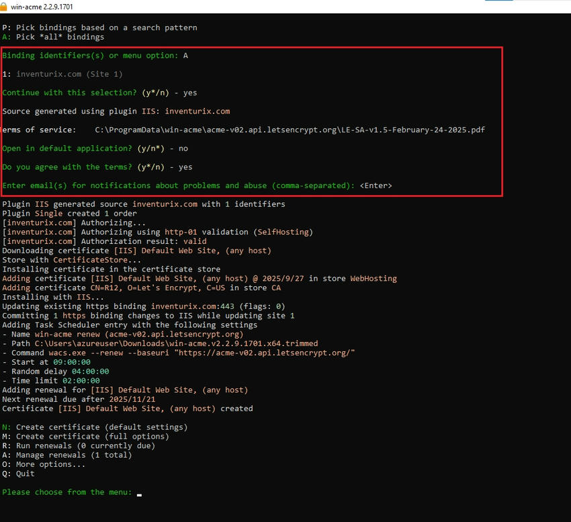Click the LE-SA-v1.5 terms of service path
The width and height of the screenshot is (571, 522).
coord(290,130)
